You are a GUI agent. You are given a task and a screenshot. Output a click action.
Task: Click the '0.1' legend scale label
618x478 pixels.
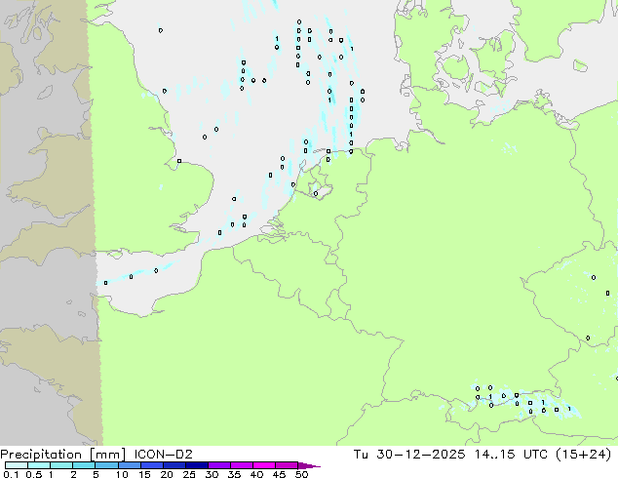11,474
